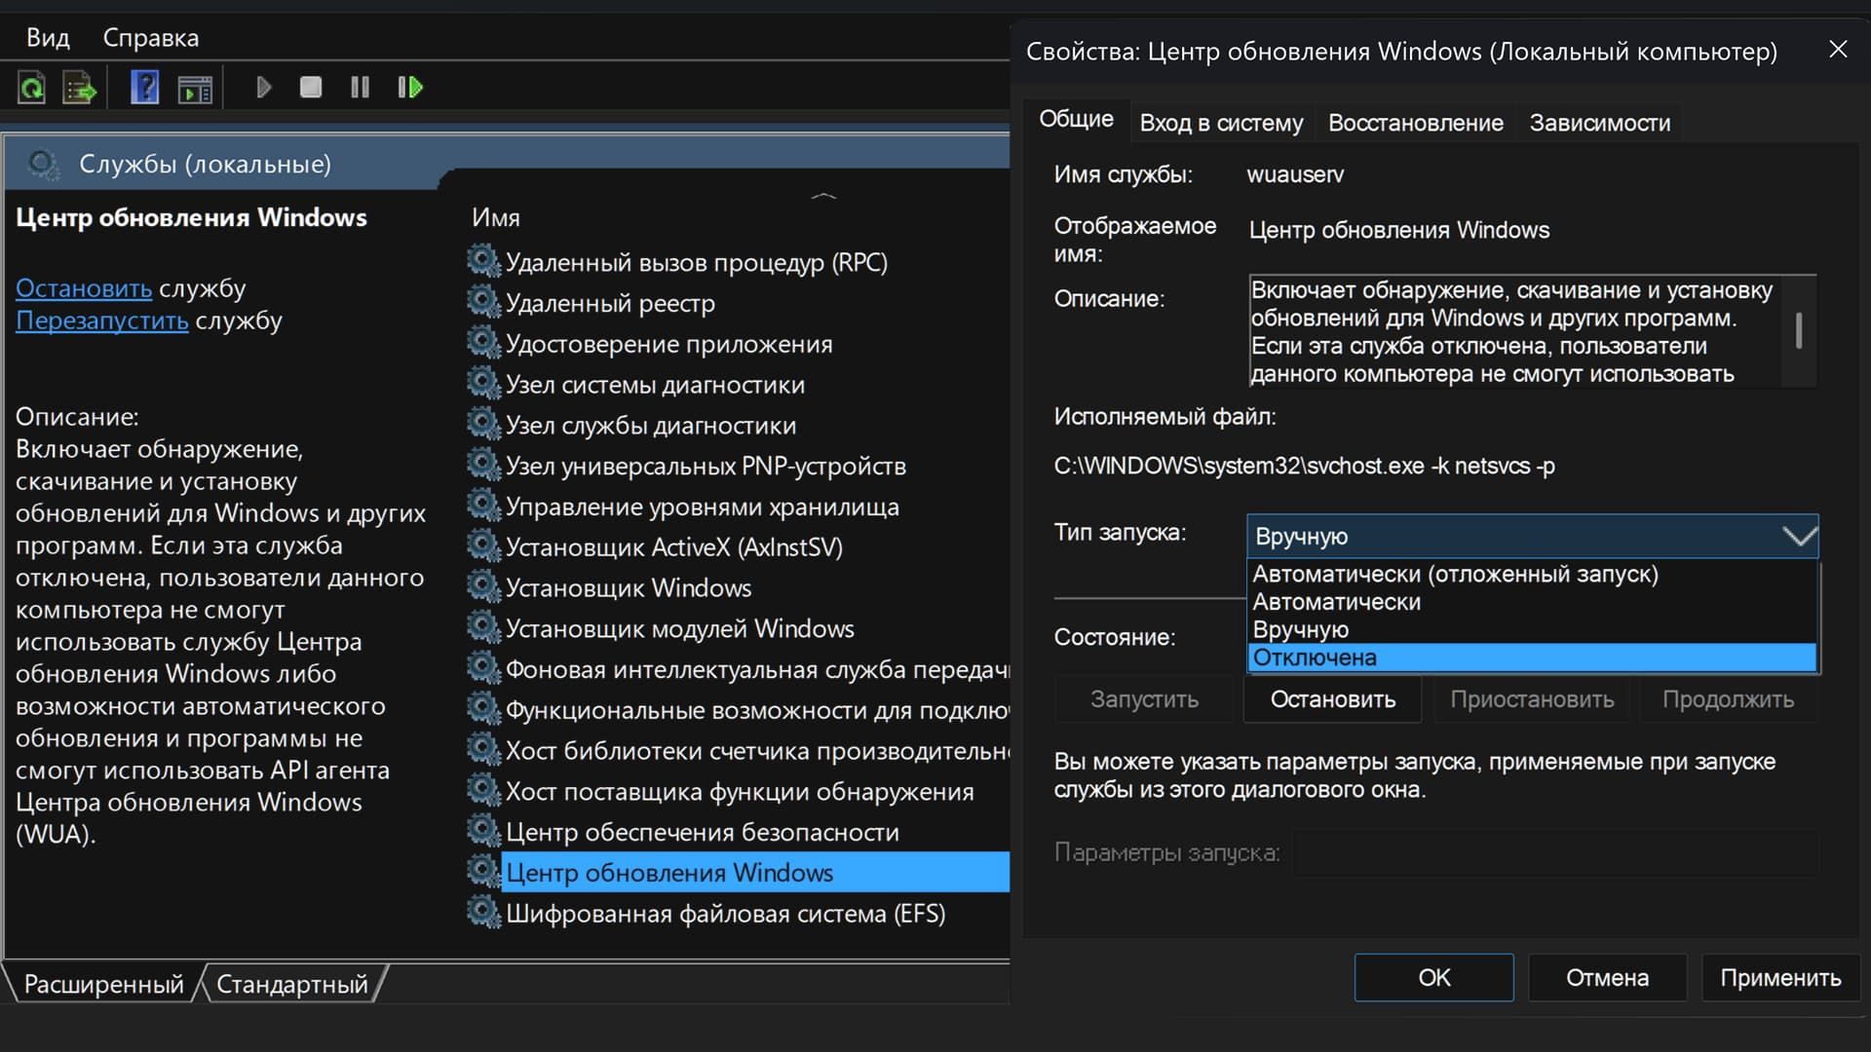
Task: Switch to the Зависимости tab
Action: [x=1599, y=123]
